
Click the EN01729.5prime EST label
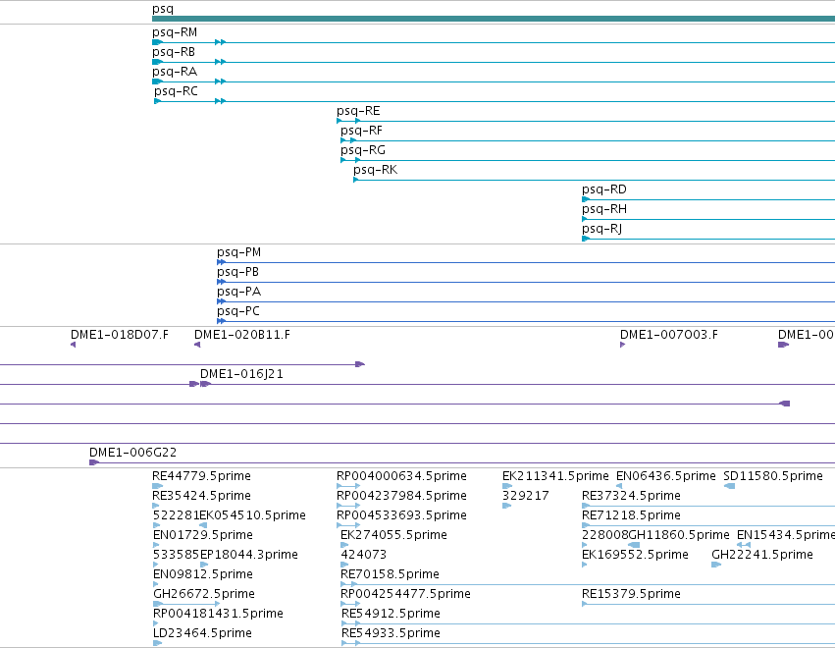202,535
